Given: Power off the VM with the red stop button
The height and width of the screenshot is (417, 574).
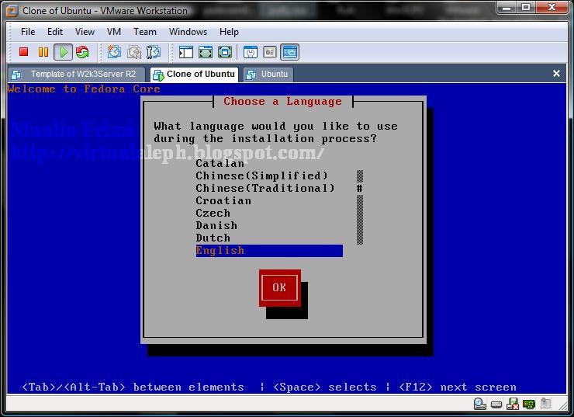Looking at the screenshot, I should (24, 52).
